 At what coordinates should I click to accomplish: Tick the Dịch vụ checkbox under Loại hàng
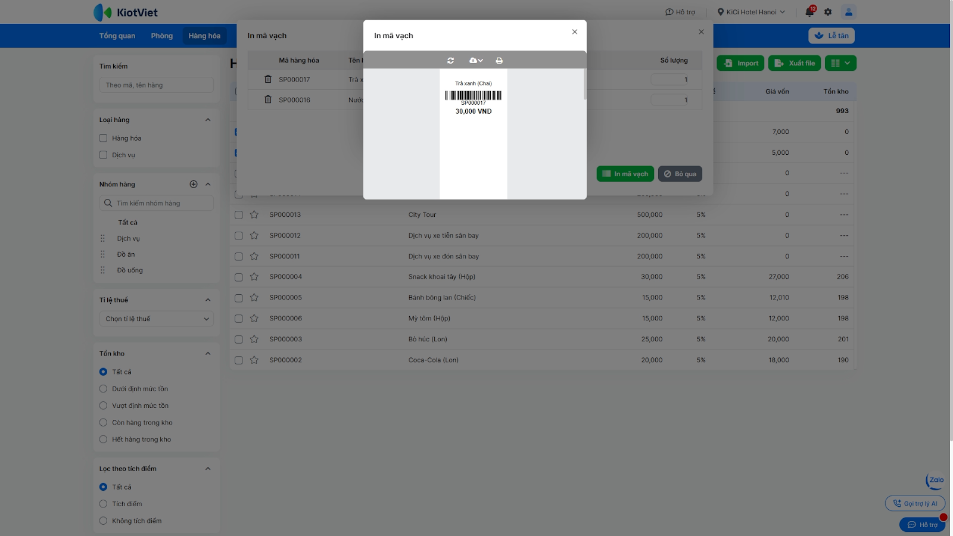click(x=103, y=155)
